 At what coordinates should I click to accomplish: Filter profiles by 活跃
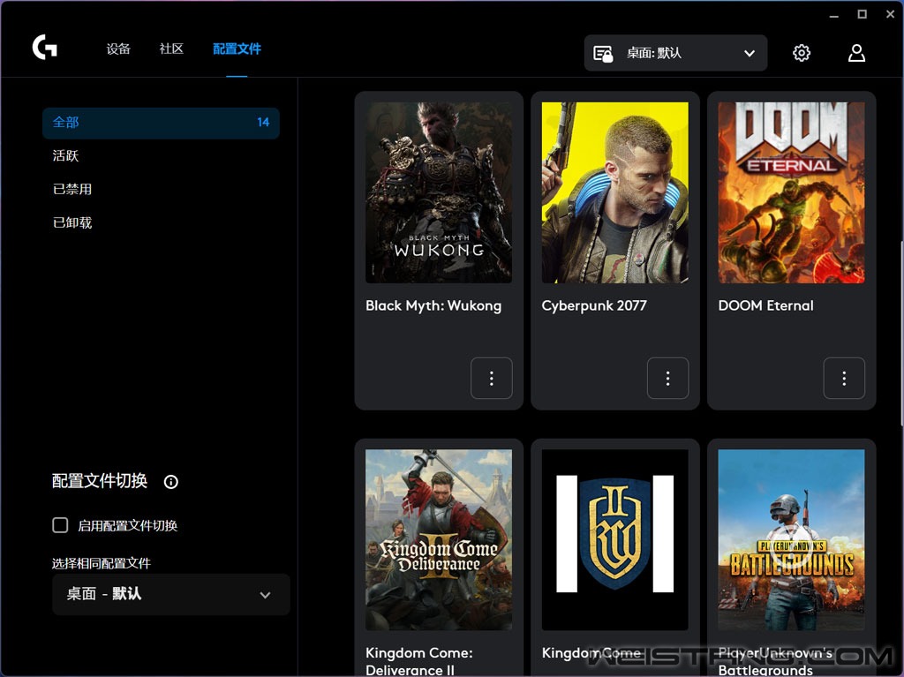(66, 156)
